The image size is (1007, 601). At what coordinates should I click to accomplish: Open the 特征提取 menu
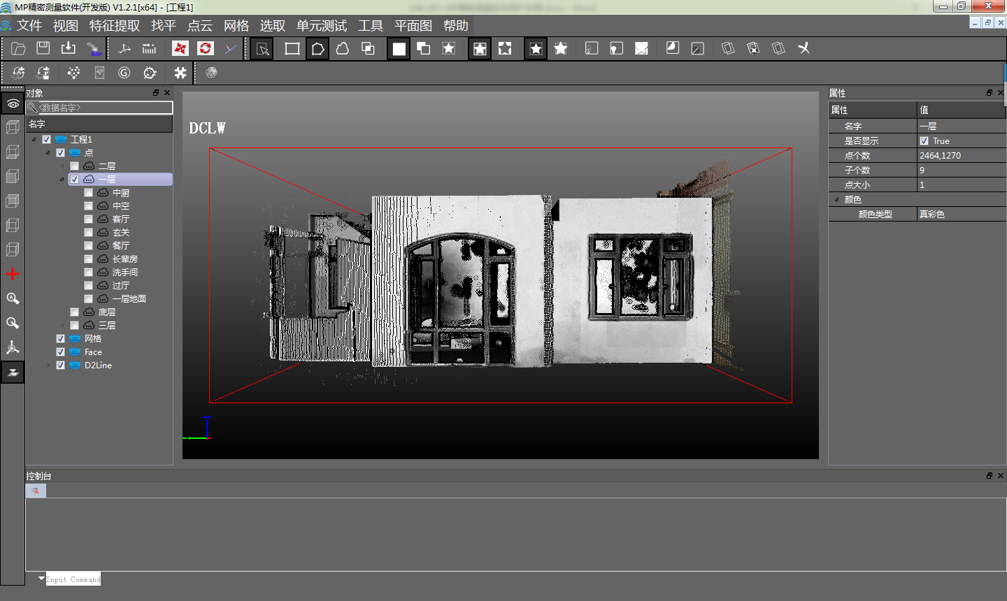[115, 26]
